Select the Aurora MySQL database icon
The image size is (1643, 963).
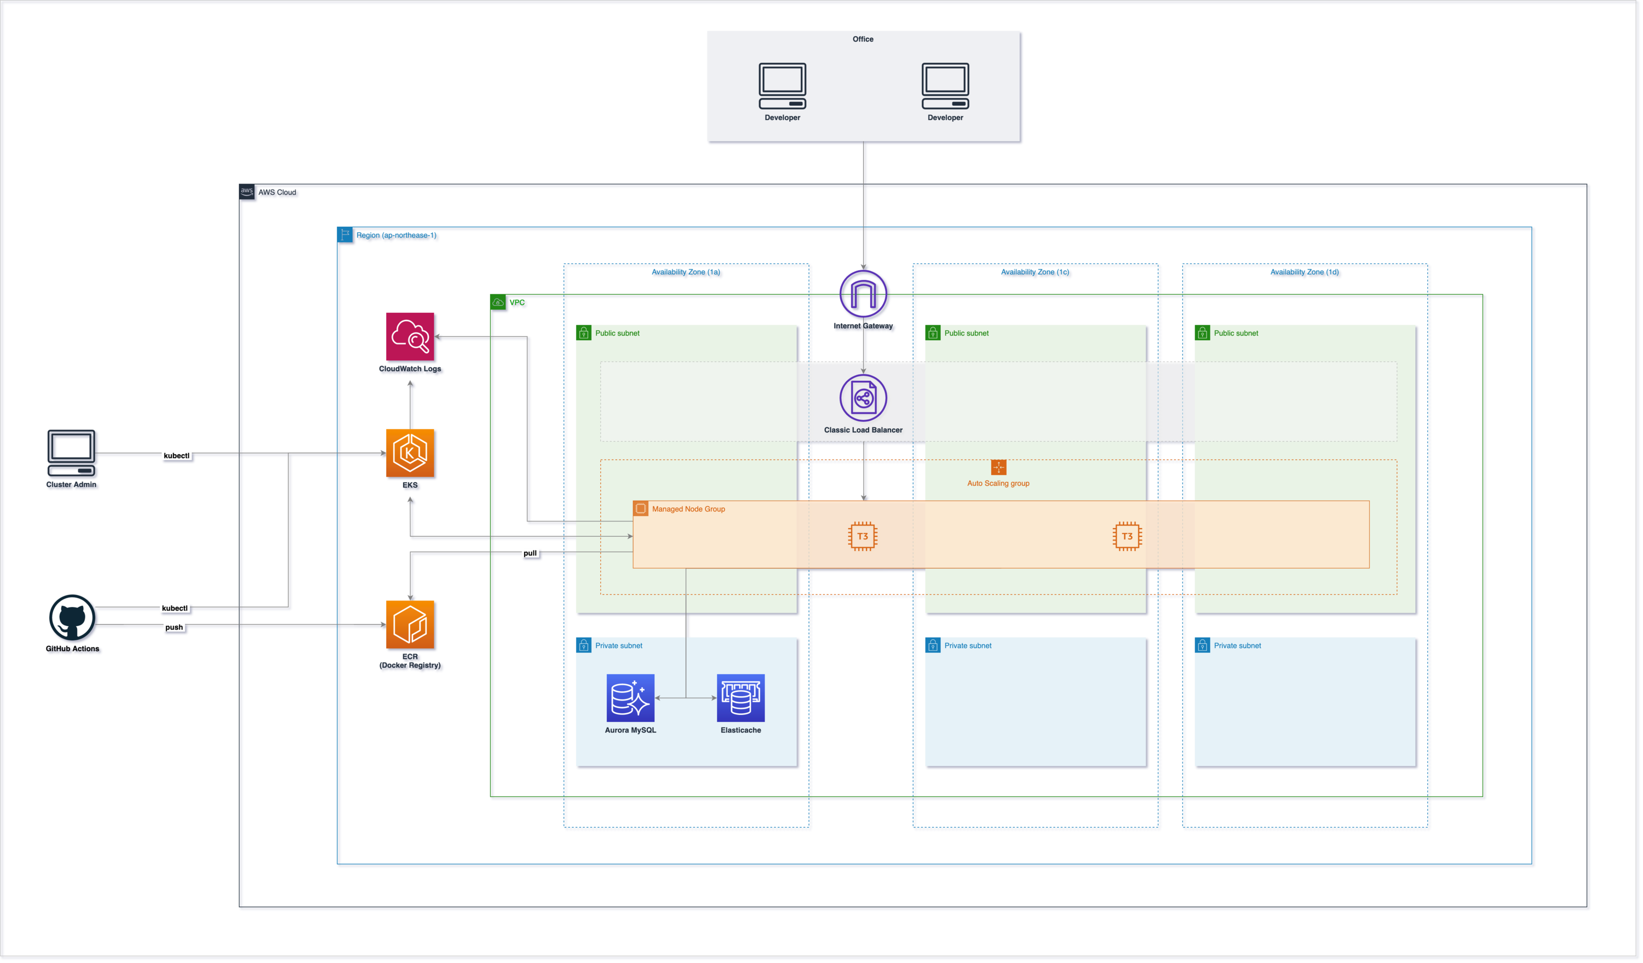630,698
